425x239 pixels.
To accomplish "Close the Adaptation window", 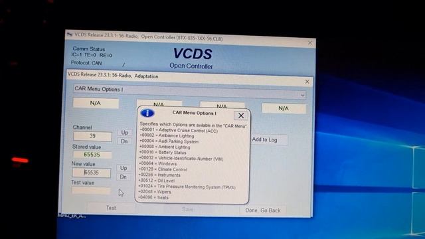I will point(307,82).
